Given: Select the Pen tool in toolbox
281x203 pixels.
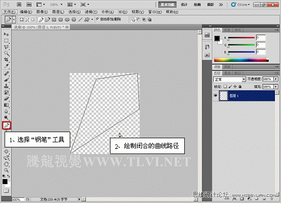Looking at the screenshot, I should point(7,125).
